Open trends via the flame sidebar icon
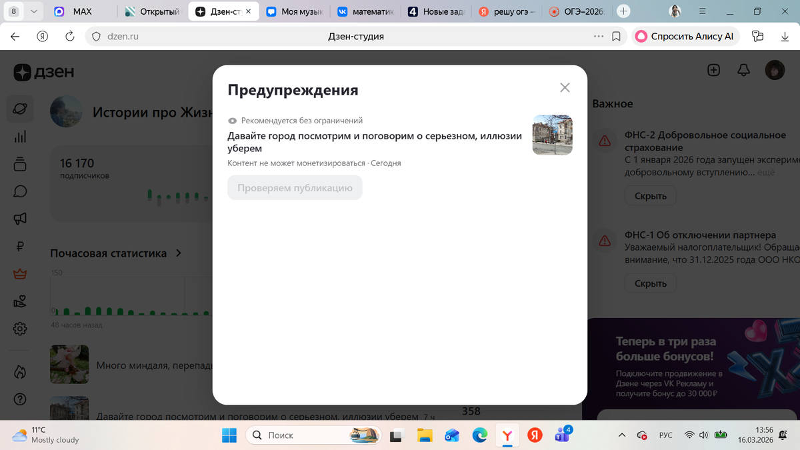 tap(19, 371)
